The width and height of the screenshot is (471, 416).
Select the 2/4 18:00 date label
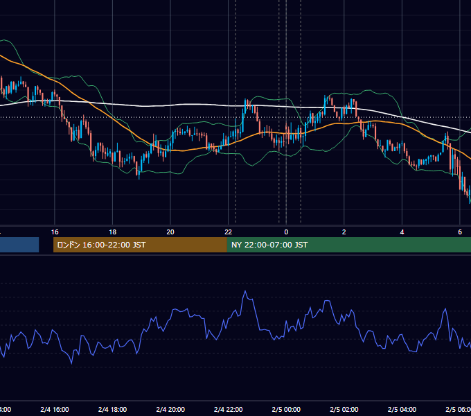(113, 409)
